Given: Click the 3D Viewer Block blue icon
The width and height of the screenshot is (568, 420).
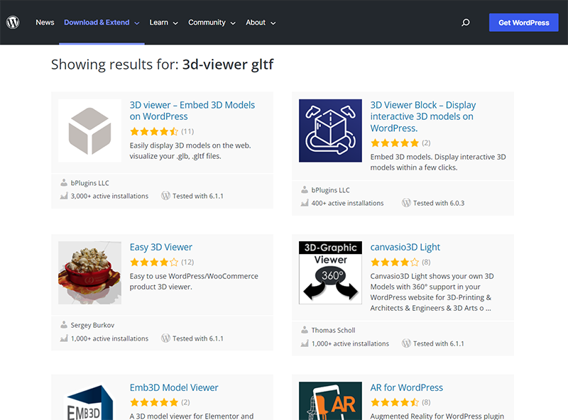Looking at the screenshot, I should [330, 131].
